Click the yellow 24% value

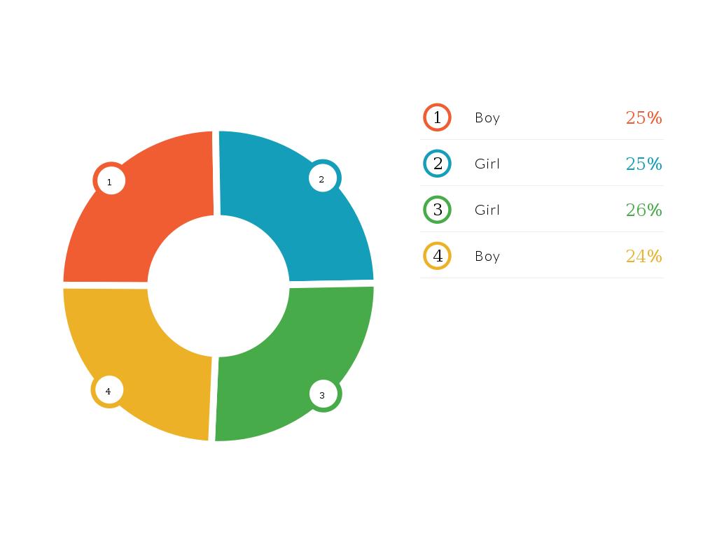[x=643, y=256]
